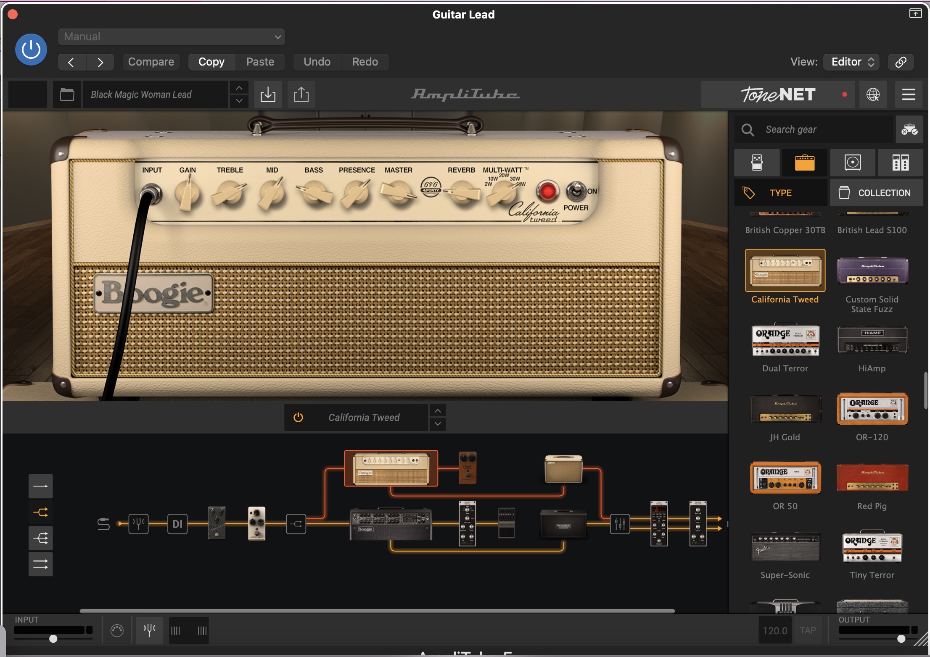The width and height of the screenshot is (930, 657).
Task: Select the cabinet speaker category tab
Action: pos(853,163)
